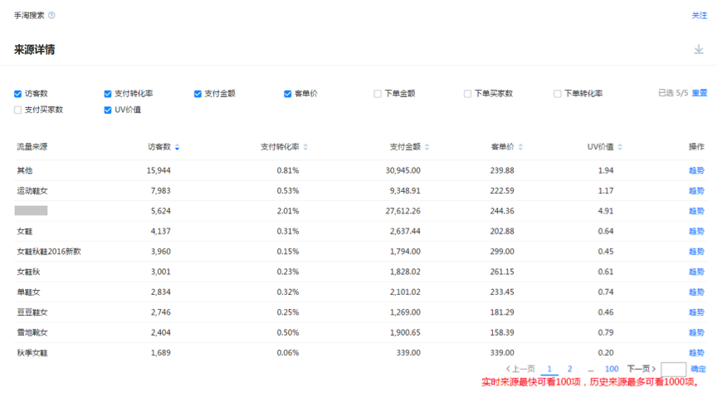Viewport: 718px width, 398px height.
Task: Sort by 访客数 column arrow icon
Action: (177, 147)
